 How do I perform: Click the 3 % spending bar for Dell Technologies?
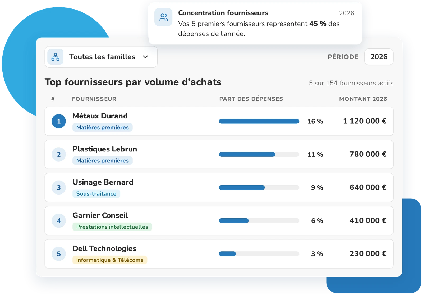click(x=259, y=254)
